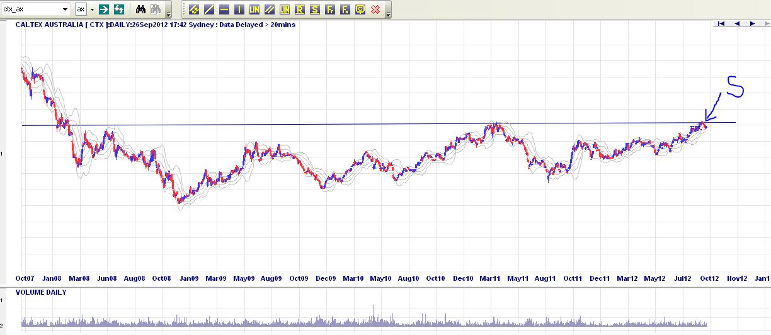
Task: Select the horizontal line tool
Action: pyautogui.click(x=224, y=9)
